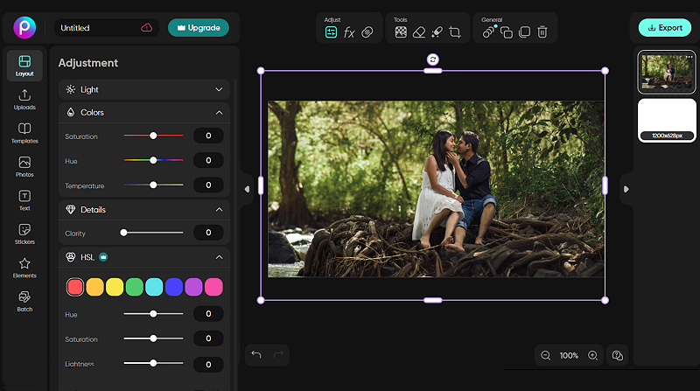Open the Uploads panel

(x=24, y=99)
